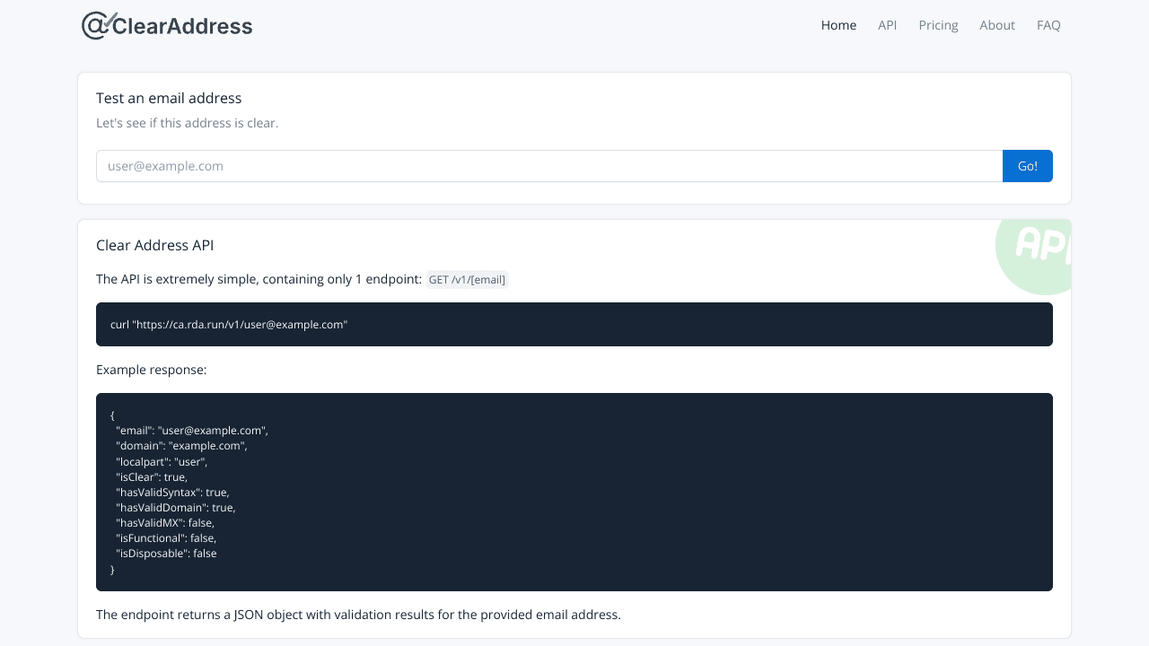
Task: Open the API nav item
Action: [x=887, y=25]
